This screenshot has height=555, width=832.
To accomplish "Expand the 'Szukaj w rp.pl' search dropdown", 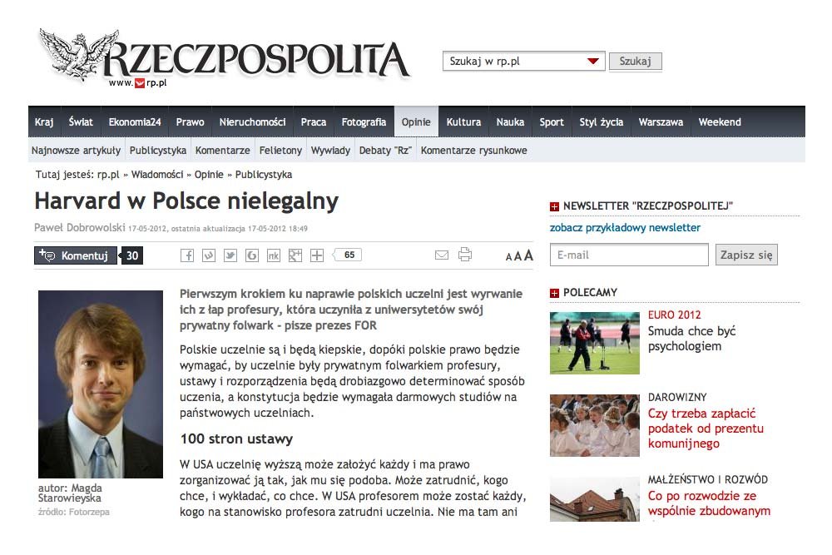I will click(592, 62).
